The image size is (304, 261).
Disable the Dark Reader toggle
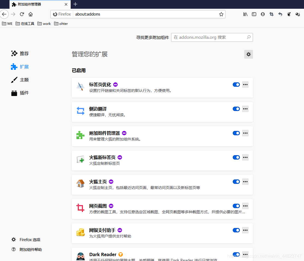[236, 254]
